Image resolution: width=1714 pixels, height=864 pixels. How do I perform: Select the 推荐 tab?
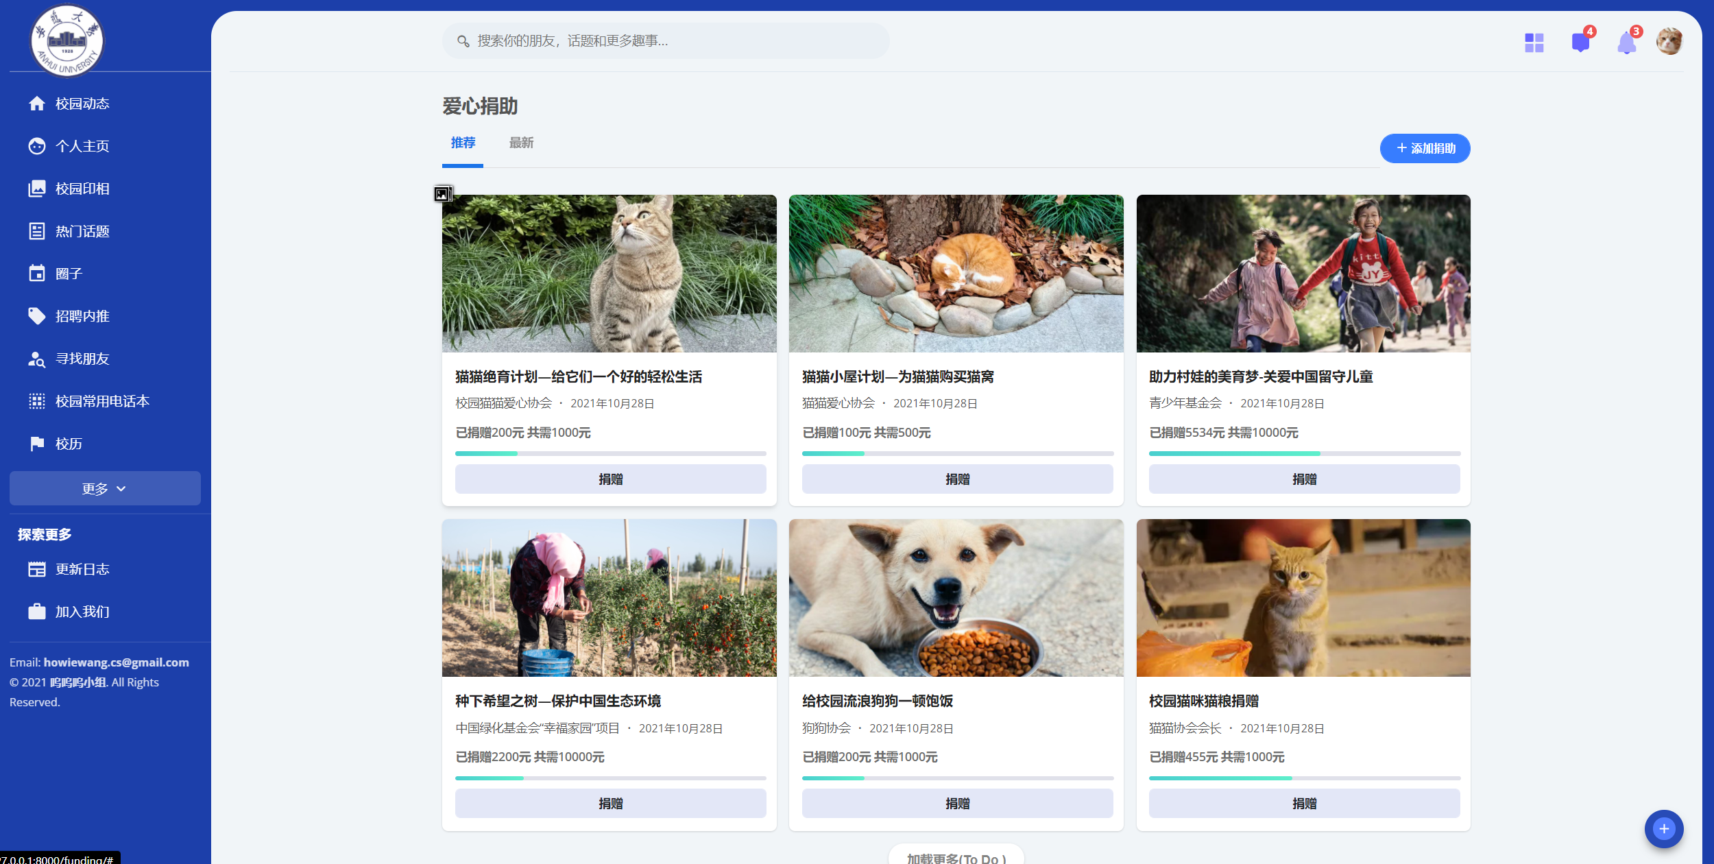(463, 143)
